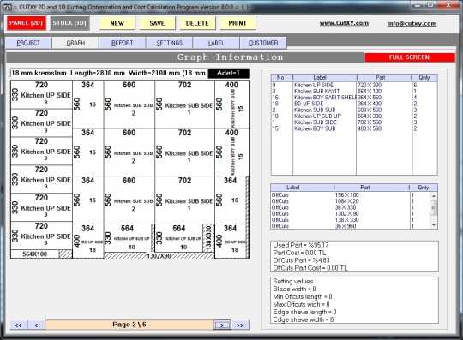Screen dimensions: 463x340
Task: Click the OffCuts Part = %4.83 text
Action: [x=301, y=260]
